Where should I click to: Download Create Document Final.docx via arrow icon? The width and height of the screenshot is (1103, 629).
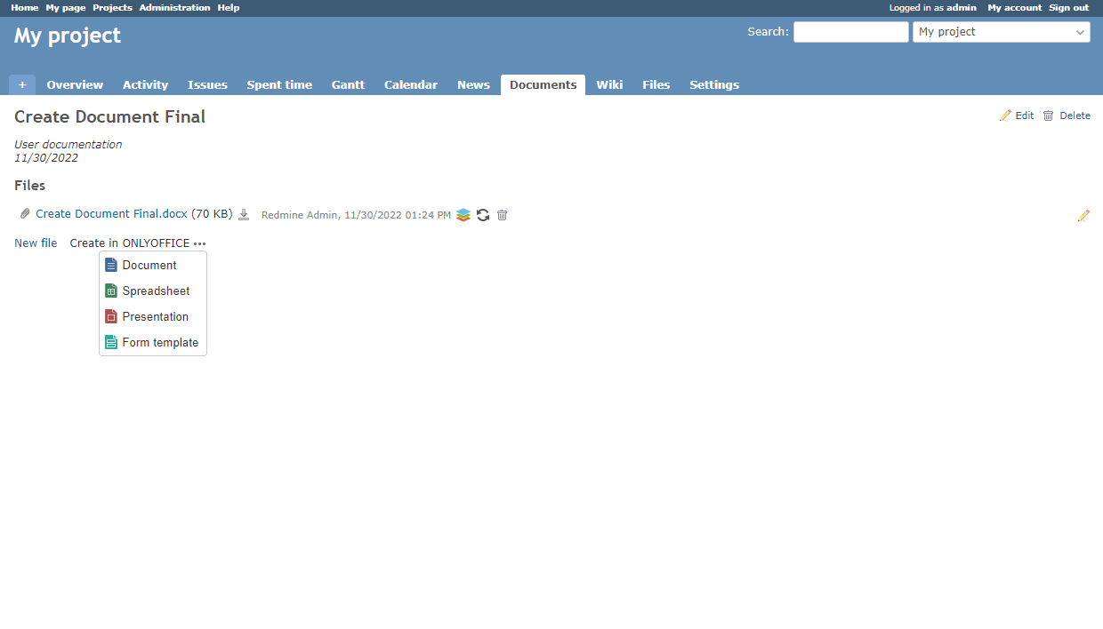click(244, 215)
